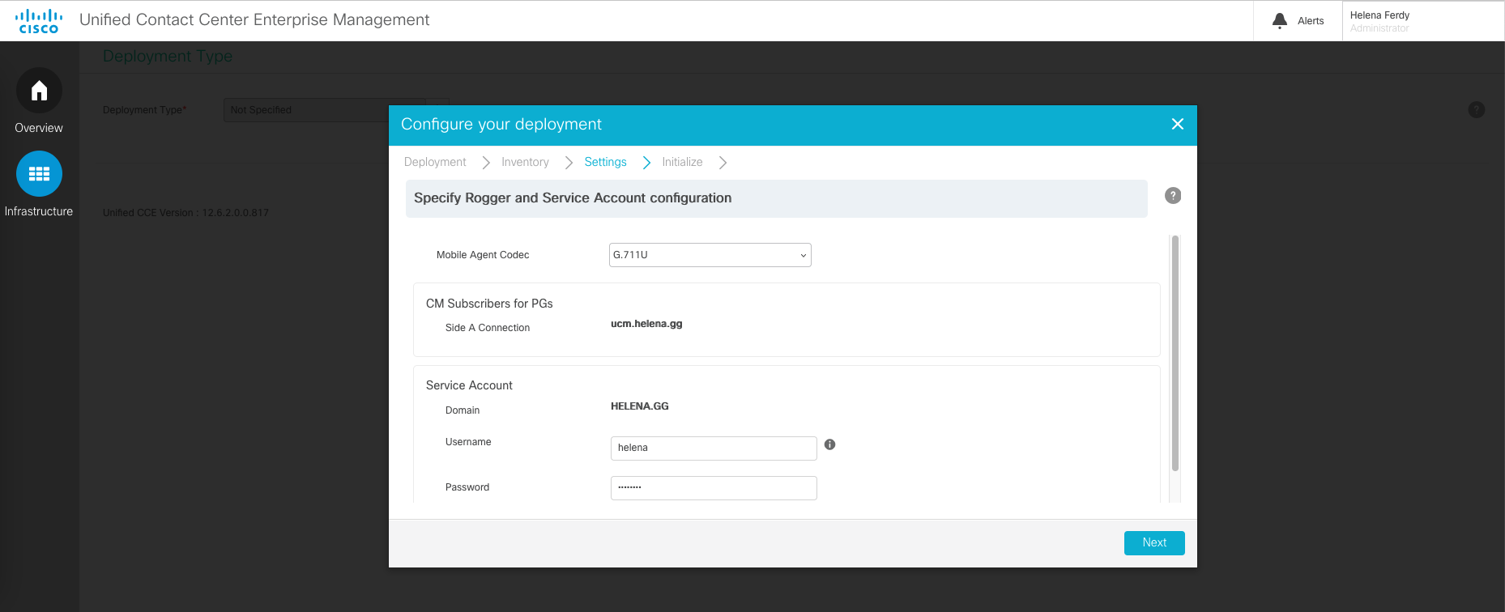
Task: Click the background page help icon
Action: (x=1476, y=110)
